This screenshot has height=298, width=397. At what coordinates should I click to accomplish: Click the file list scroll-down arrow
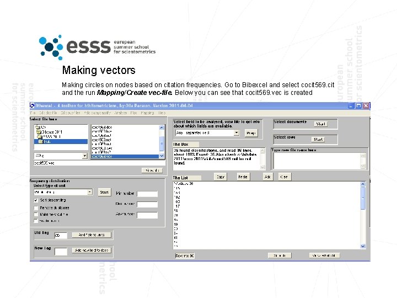tap(162, 156)
